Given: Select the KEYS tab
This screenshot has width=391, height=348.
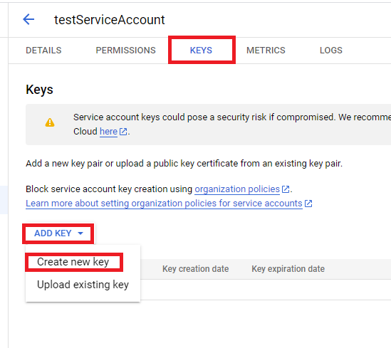Looking at the screenshot, I should coord(202,51).
